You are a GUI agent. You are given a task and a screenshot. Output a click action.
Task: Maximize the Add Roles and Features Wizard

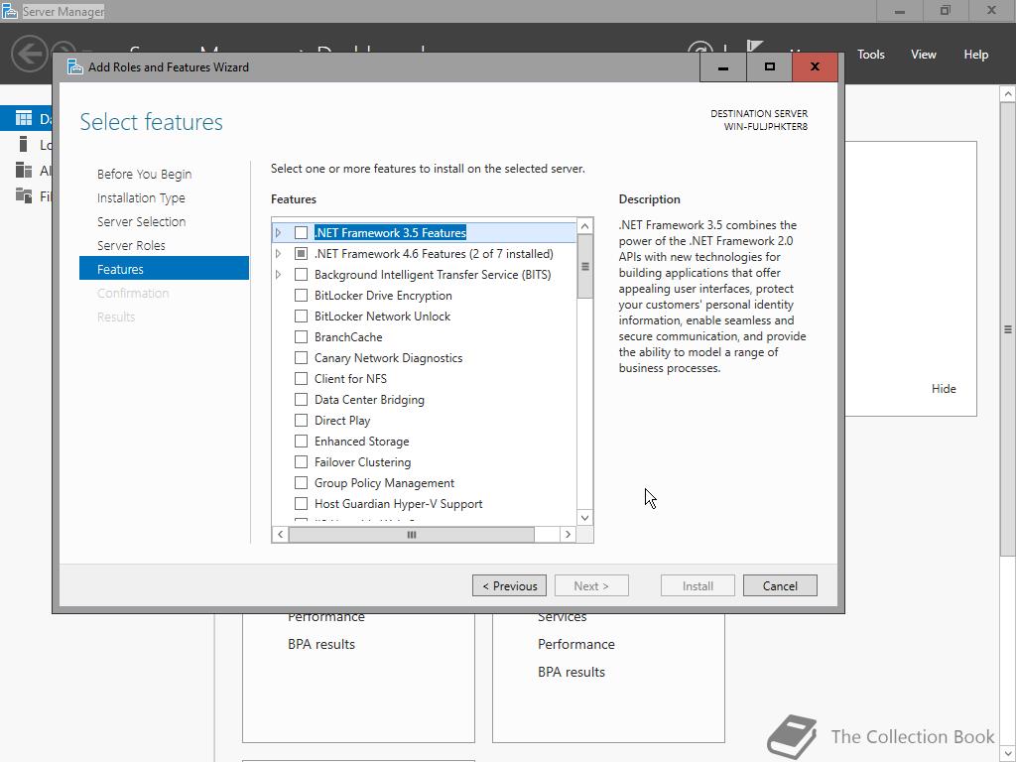[769, 66]
